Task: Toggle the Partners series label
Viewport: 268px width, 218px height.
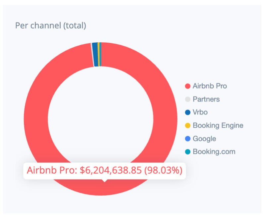Action: [x=206, y=99]
